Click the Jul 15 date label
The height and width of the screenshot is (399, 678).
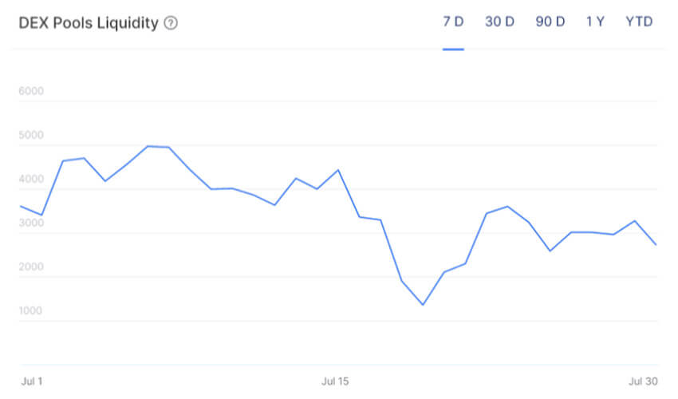pos(336,381)
